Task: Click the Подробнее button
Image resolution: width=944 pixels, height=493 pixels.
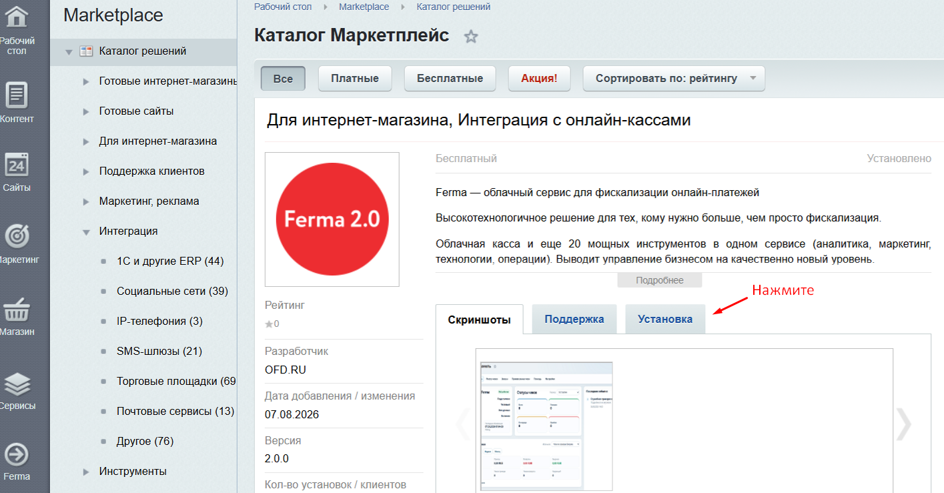Action: 660,280
